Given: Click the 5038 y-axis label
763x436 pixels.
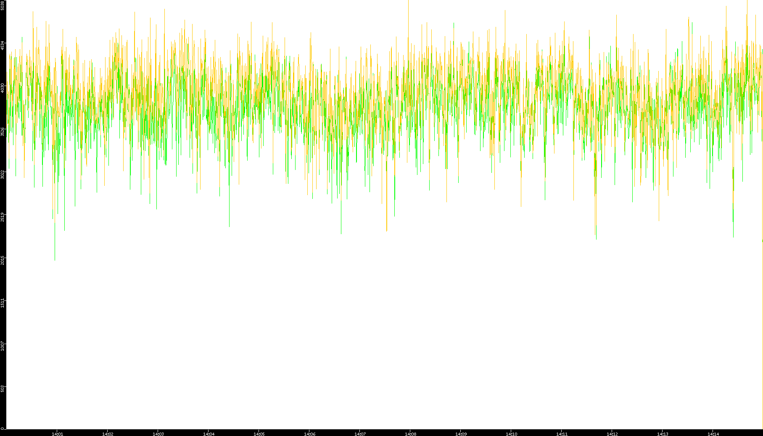Looking at the screenshot, I should point(3,5).
